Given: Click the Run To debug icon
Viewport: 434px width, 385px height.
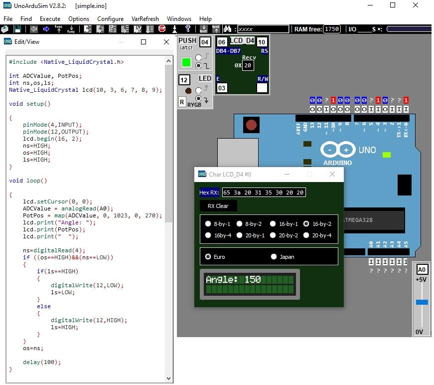Looking at the screenshot, I should point(125,29).
